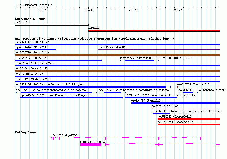Select the blue esv990797 gain bar
Viewport: 227px width, 159px height.
pyautogui.click(x=176, y=103)
